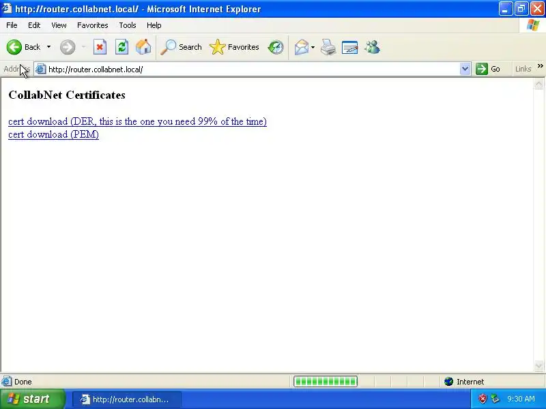546x409 pixels.
Task: Click the network connection tray icon
Action: point(495,399)
